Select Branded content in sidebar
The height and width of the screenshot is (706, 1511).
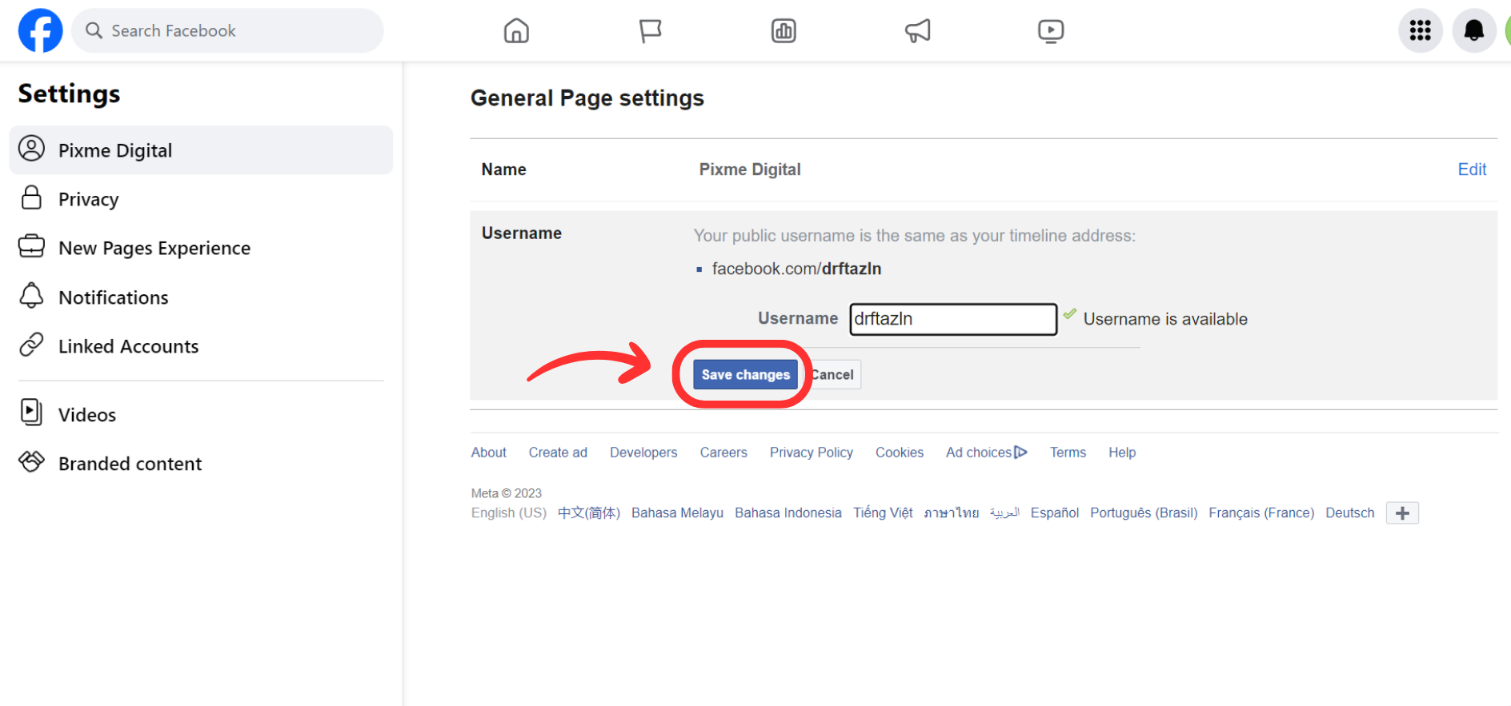pos(130,464)
